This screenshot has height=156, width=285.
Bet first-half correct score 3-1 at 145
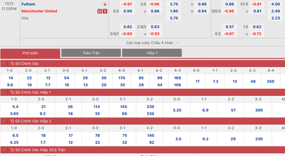(x=124, y=106)
